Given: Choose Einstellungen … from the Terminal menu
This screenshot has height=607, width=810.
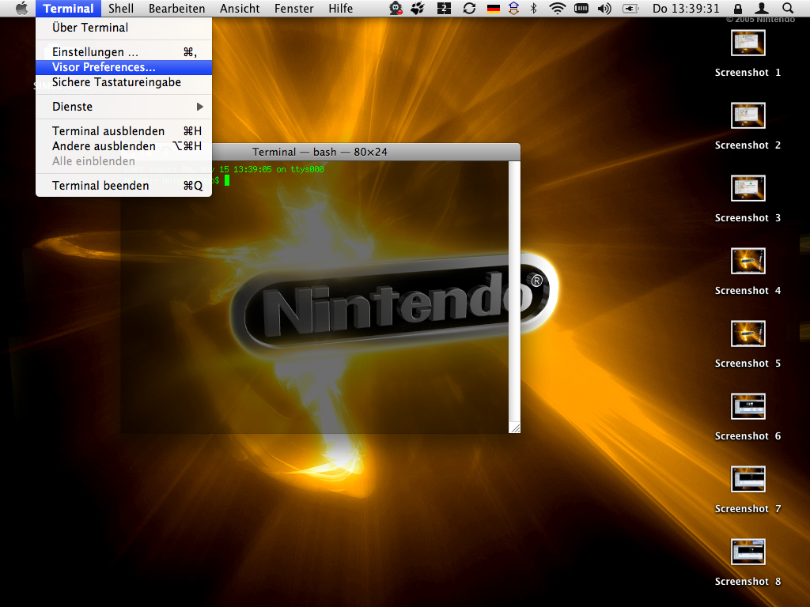Looking at the screenshot, I should point(123,51).
